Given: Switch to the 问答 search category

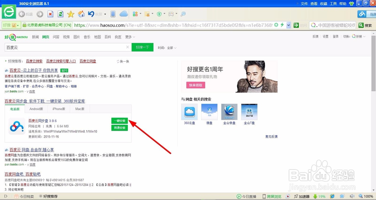Looking at the screenshot, I should coord(56,37).
